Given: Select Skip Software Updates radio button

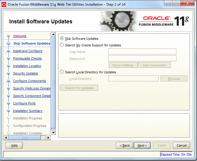Looking at the screenshot, I should point(62,38).
